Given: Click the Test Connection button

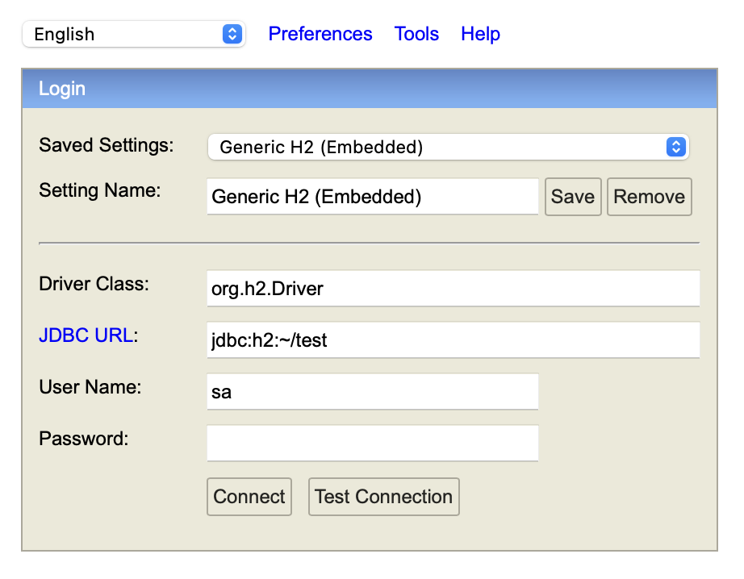Looking at the screenshot, I should click(384, 497).
